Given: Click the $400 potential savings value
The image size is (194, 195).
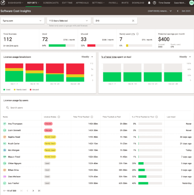Looking at the screenshot, I should coord(164,39).
